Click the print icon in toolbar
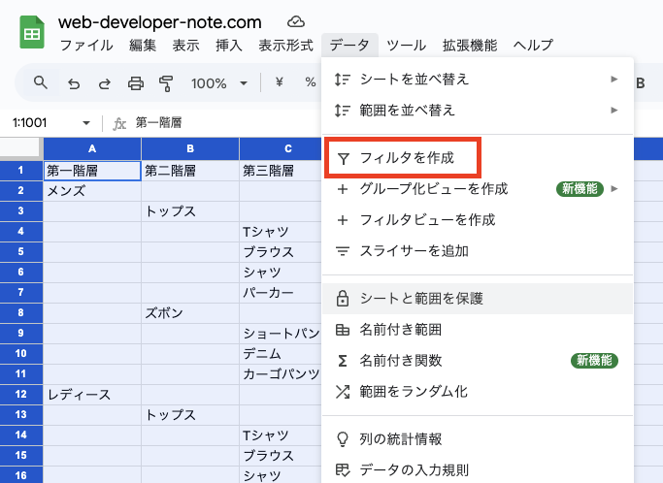 136,83
